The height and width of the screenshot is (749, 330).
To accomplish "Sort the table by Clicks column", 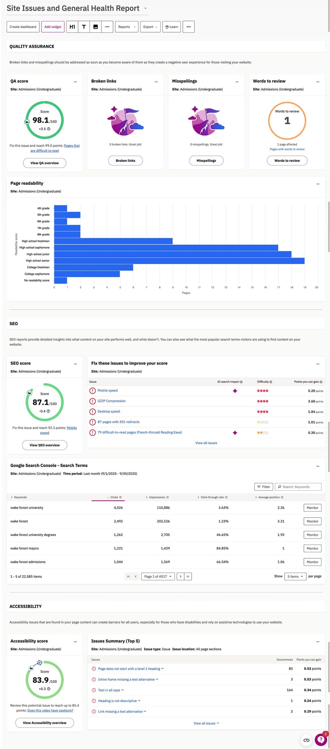I will click(x=114, y=497).
